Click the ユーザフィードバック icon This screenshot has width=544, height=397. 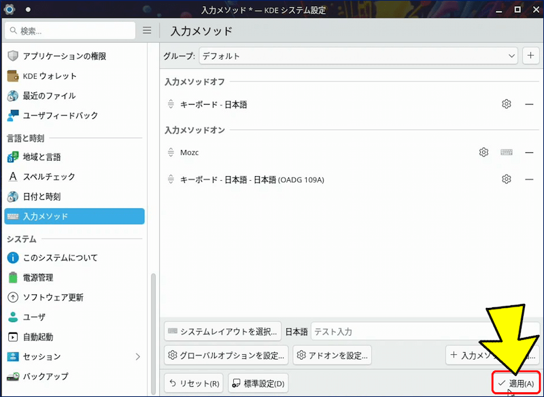[13, 116]
